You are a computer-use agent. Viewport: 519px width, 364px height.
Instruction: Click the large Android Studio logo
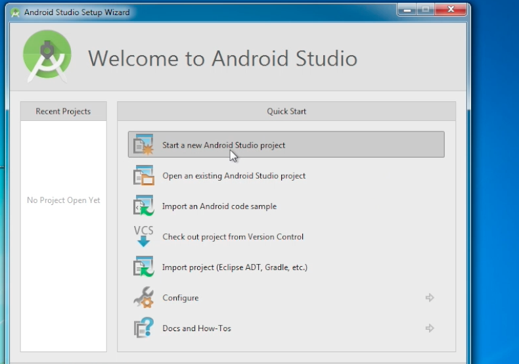pyautogui.click(x=47, y=57)
